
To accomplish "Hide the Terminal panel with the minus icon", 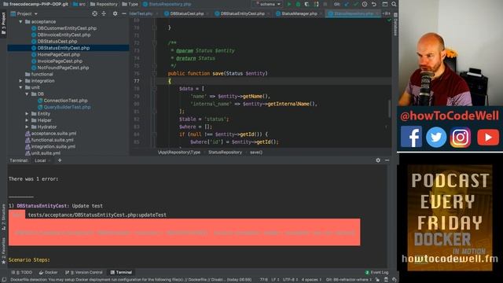I will point(387,160).
